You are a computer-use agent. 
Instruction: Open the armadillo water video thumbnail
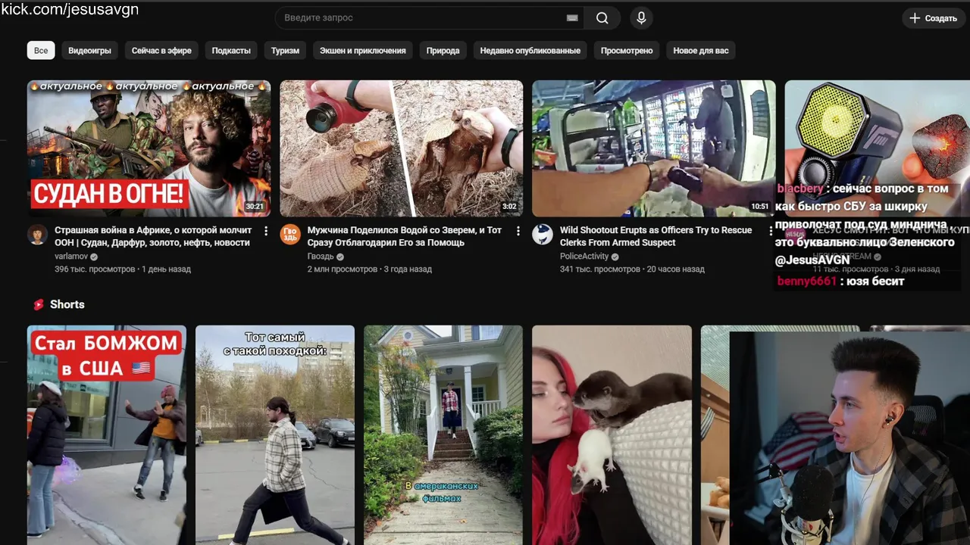[x=402, y=148]
